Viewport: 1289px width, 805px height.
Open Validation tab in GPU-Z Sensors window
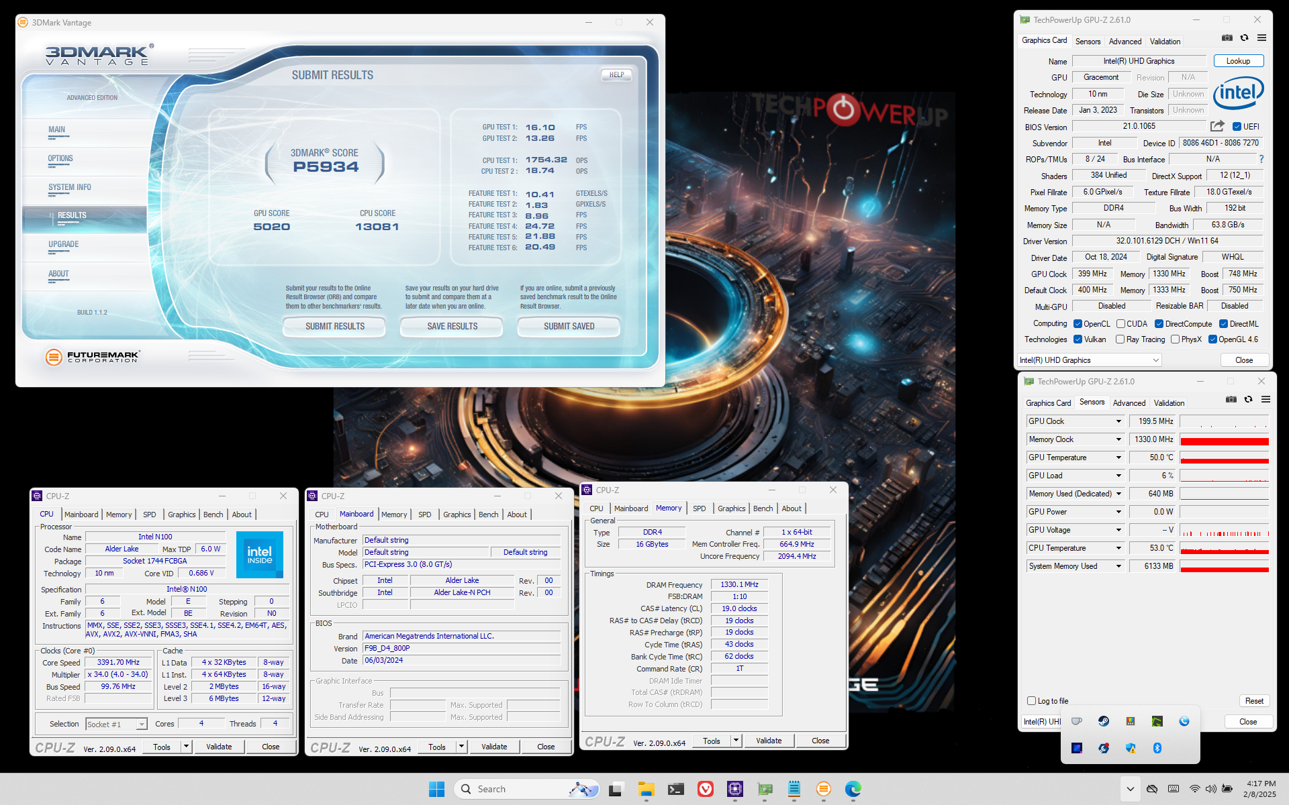(x=1169, y=403)
